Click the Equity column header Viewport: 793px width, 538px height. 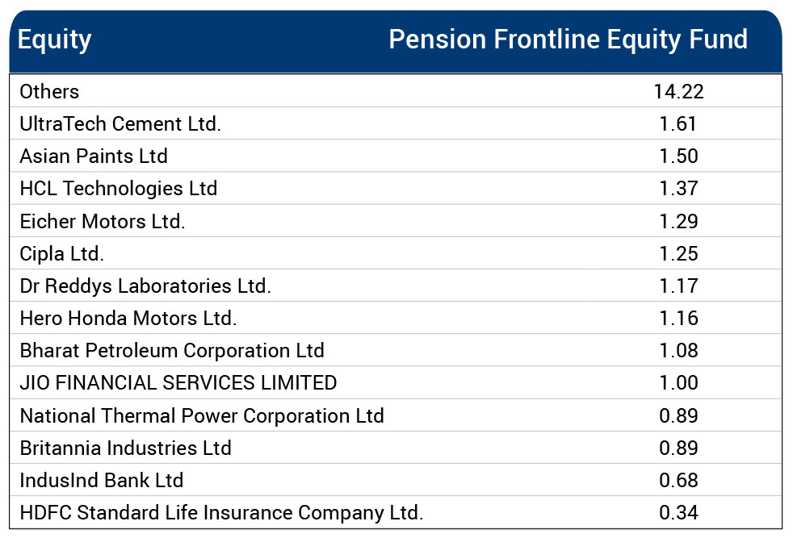coord(55,40)
